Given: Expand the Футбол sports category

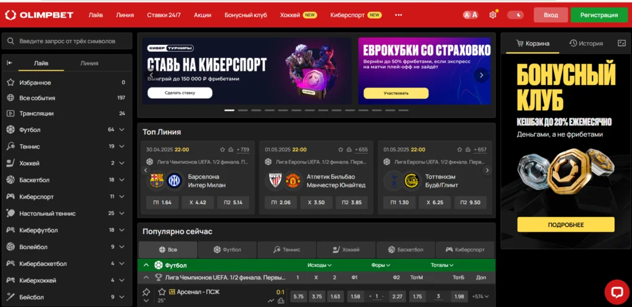Looking at the screenshot, I should pos(122,129).
